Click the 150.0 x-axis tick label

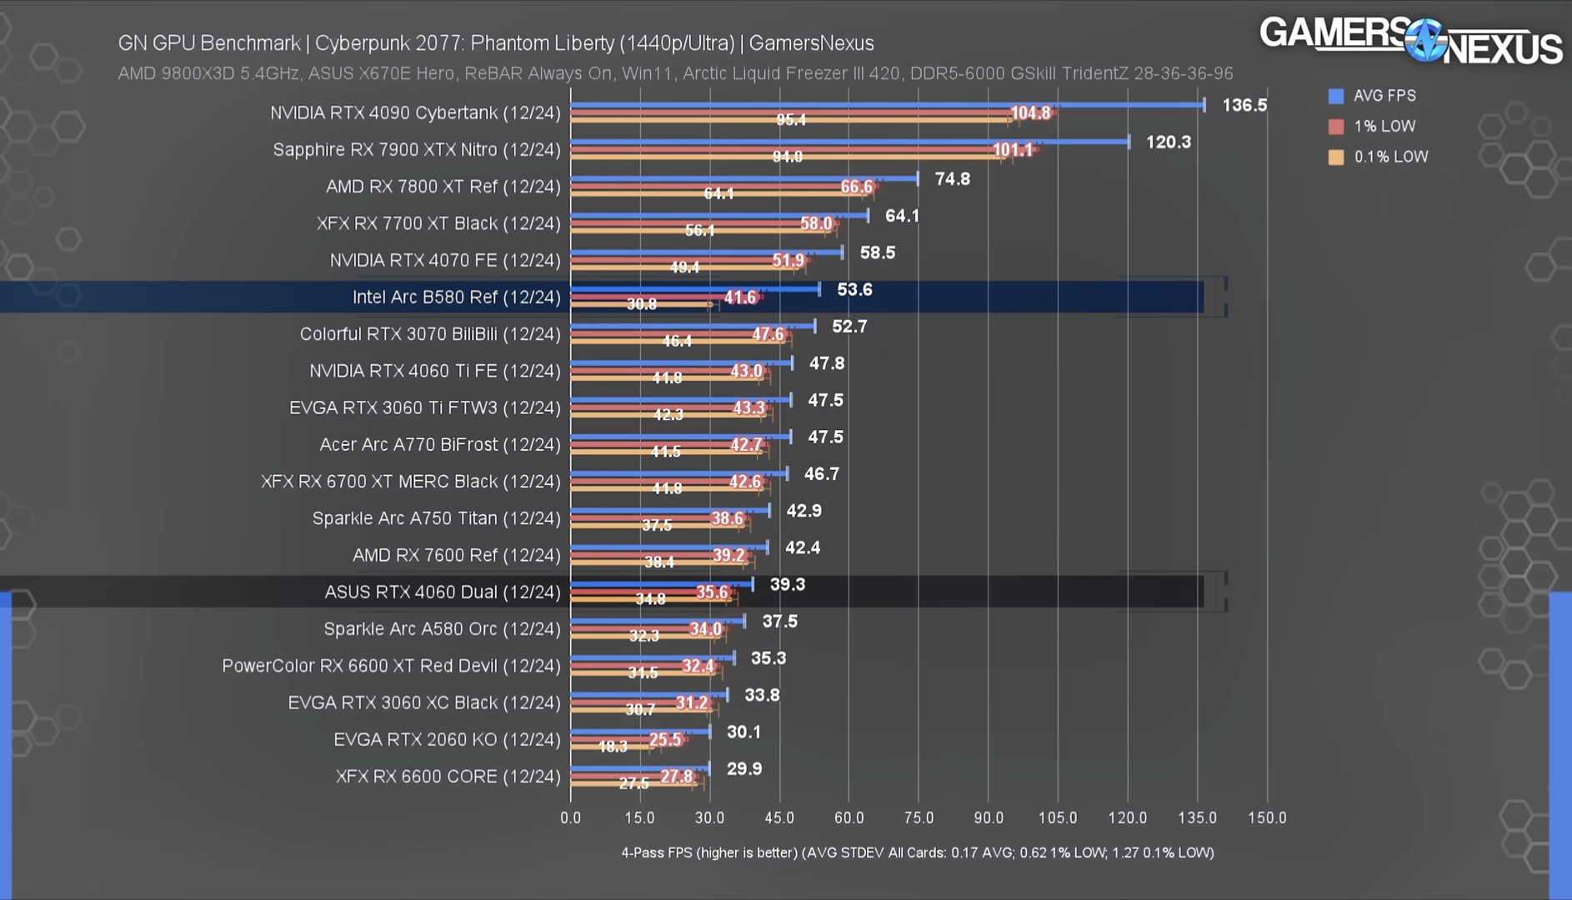1267,817
